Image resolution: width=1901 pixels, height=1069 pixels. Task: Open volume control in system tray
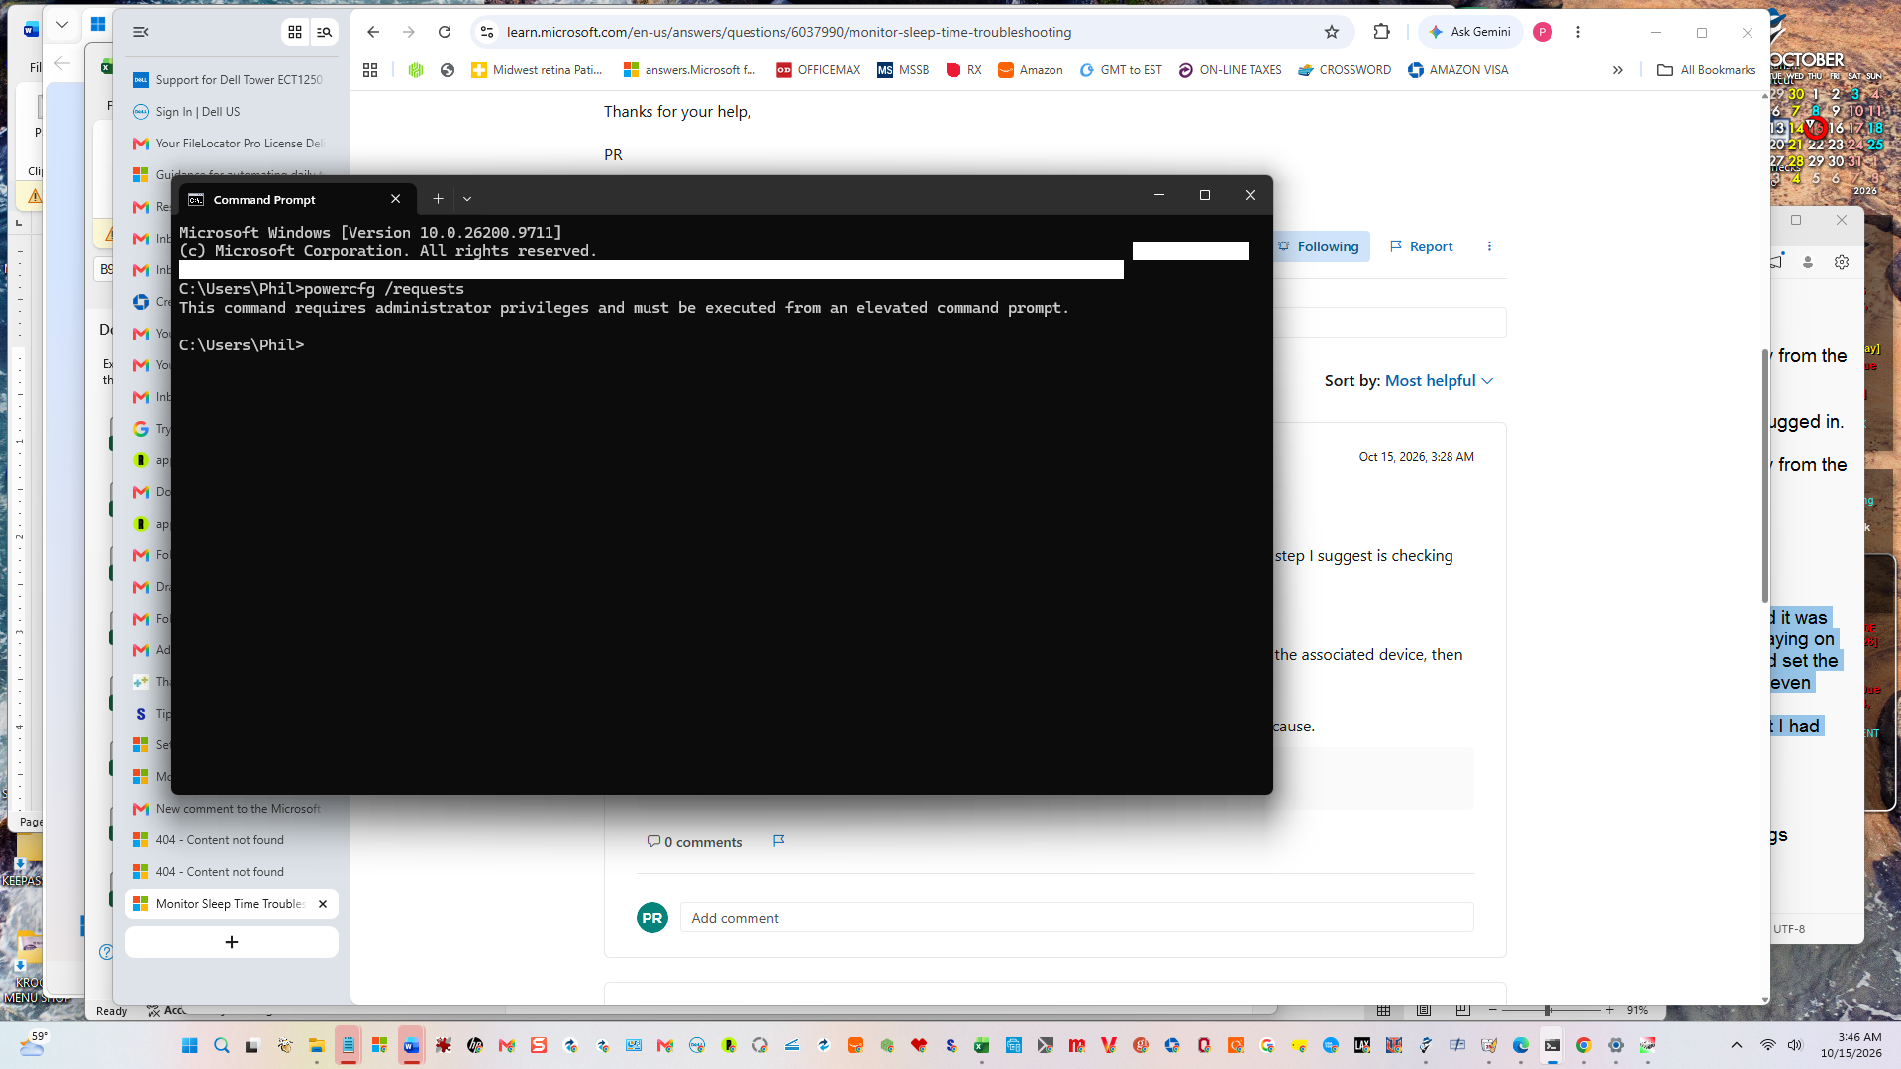(1795, 1045)
